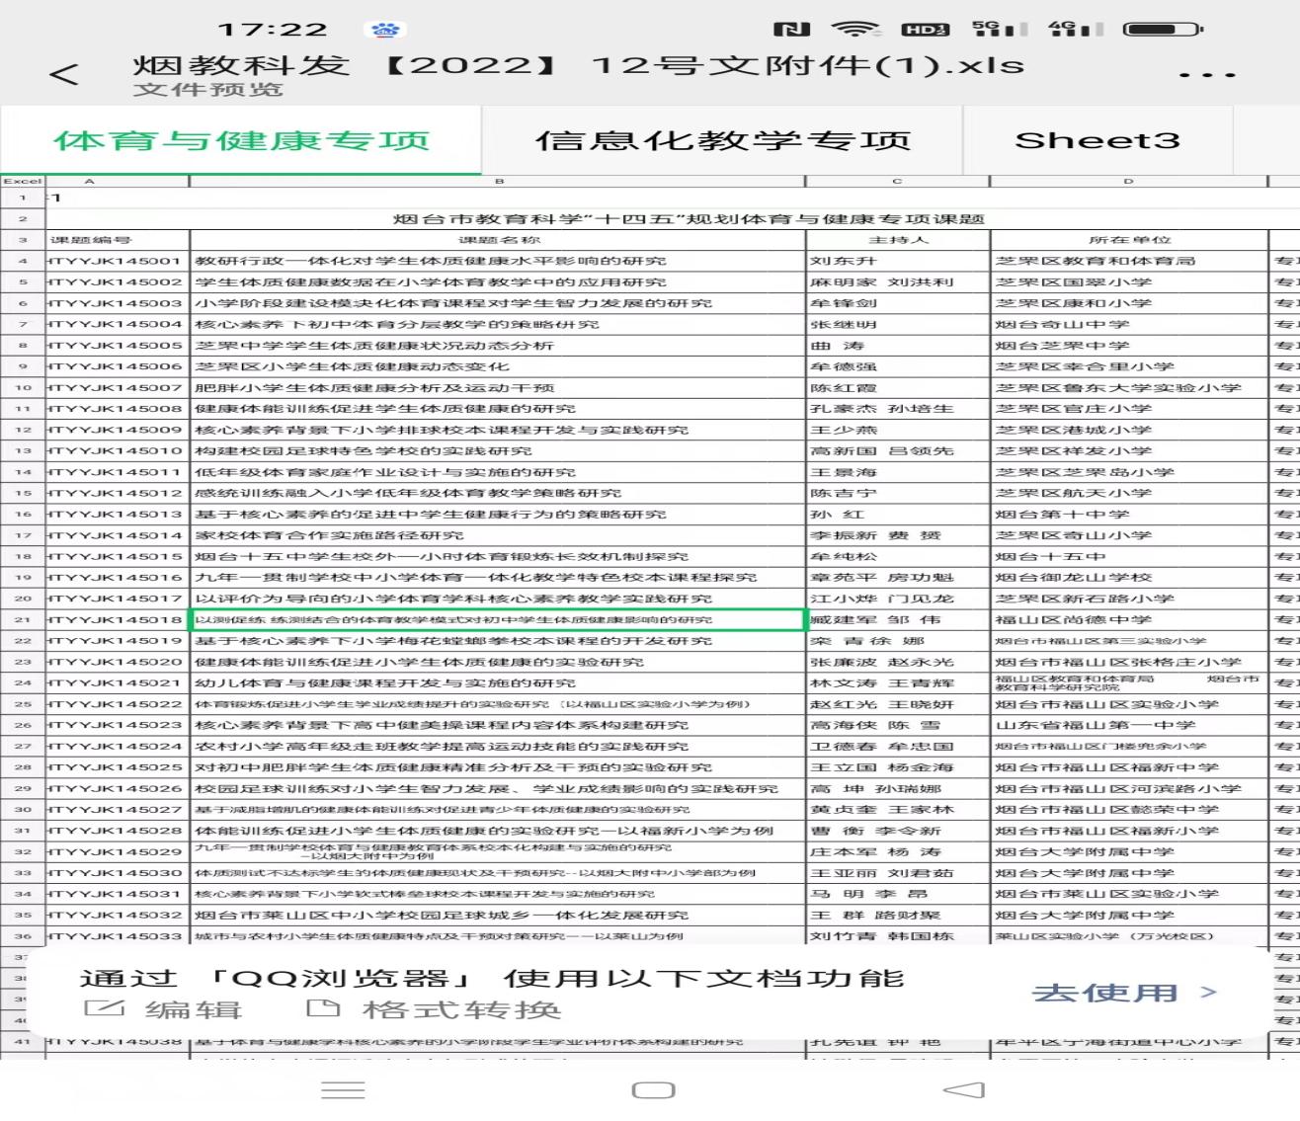Select cell 王亚丽 刘君茹

pyautogui.click(x=898, y=873)
